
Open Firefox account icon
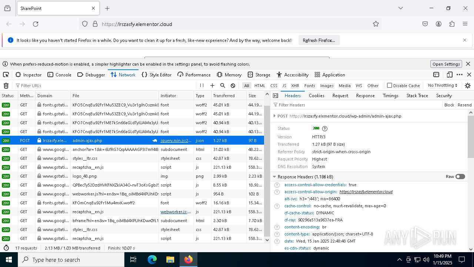pos(438,24)
